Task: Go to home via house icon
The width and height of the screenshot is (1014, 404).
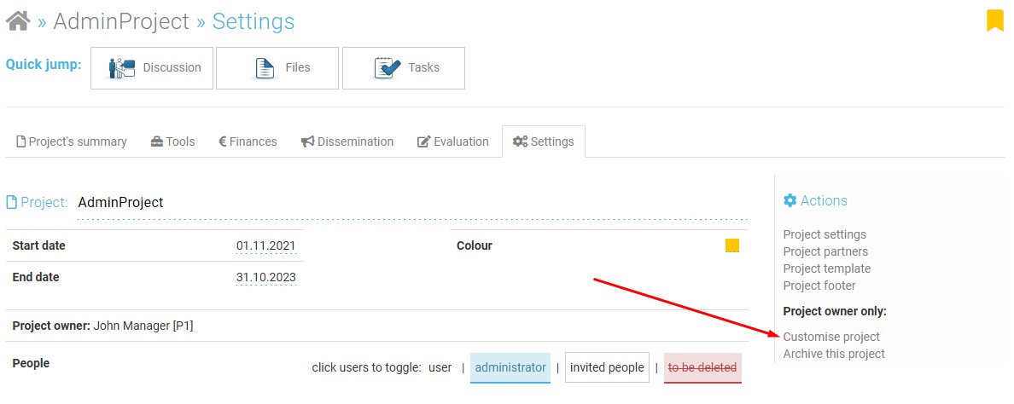Action: point(18,20)
